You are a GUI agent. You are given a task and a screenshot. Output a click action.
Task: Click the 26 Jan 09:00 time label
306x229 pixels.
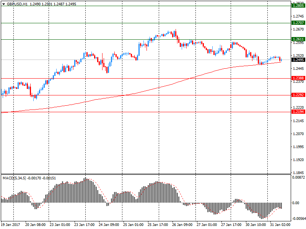click(182, 224)
